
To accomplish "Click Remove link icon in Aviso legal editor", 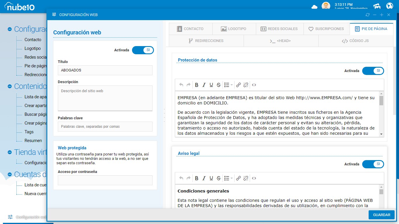I will click(246, 178).
